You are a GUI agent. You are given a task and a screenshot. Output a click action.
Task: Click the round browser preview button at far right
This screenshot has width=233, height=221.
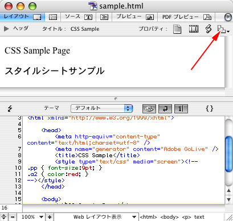(228, 17)
